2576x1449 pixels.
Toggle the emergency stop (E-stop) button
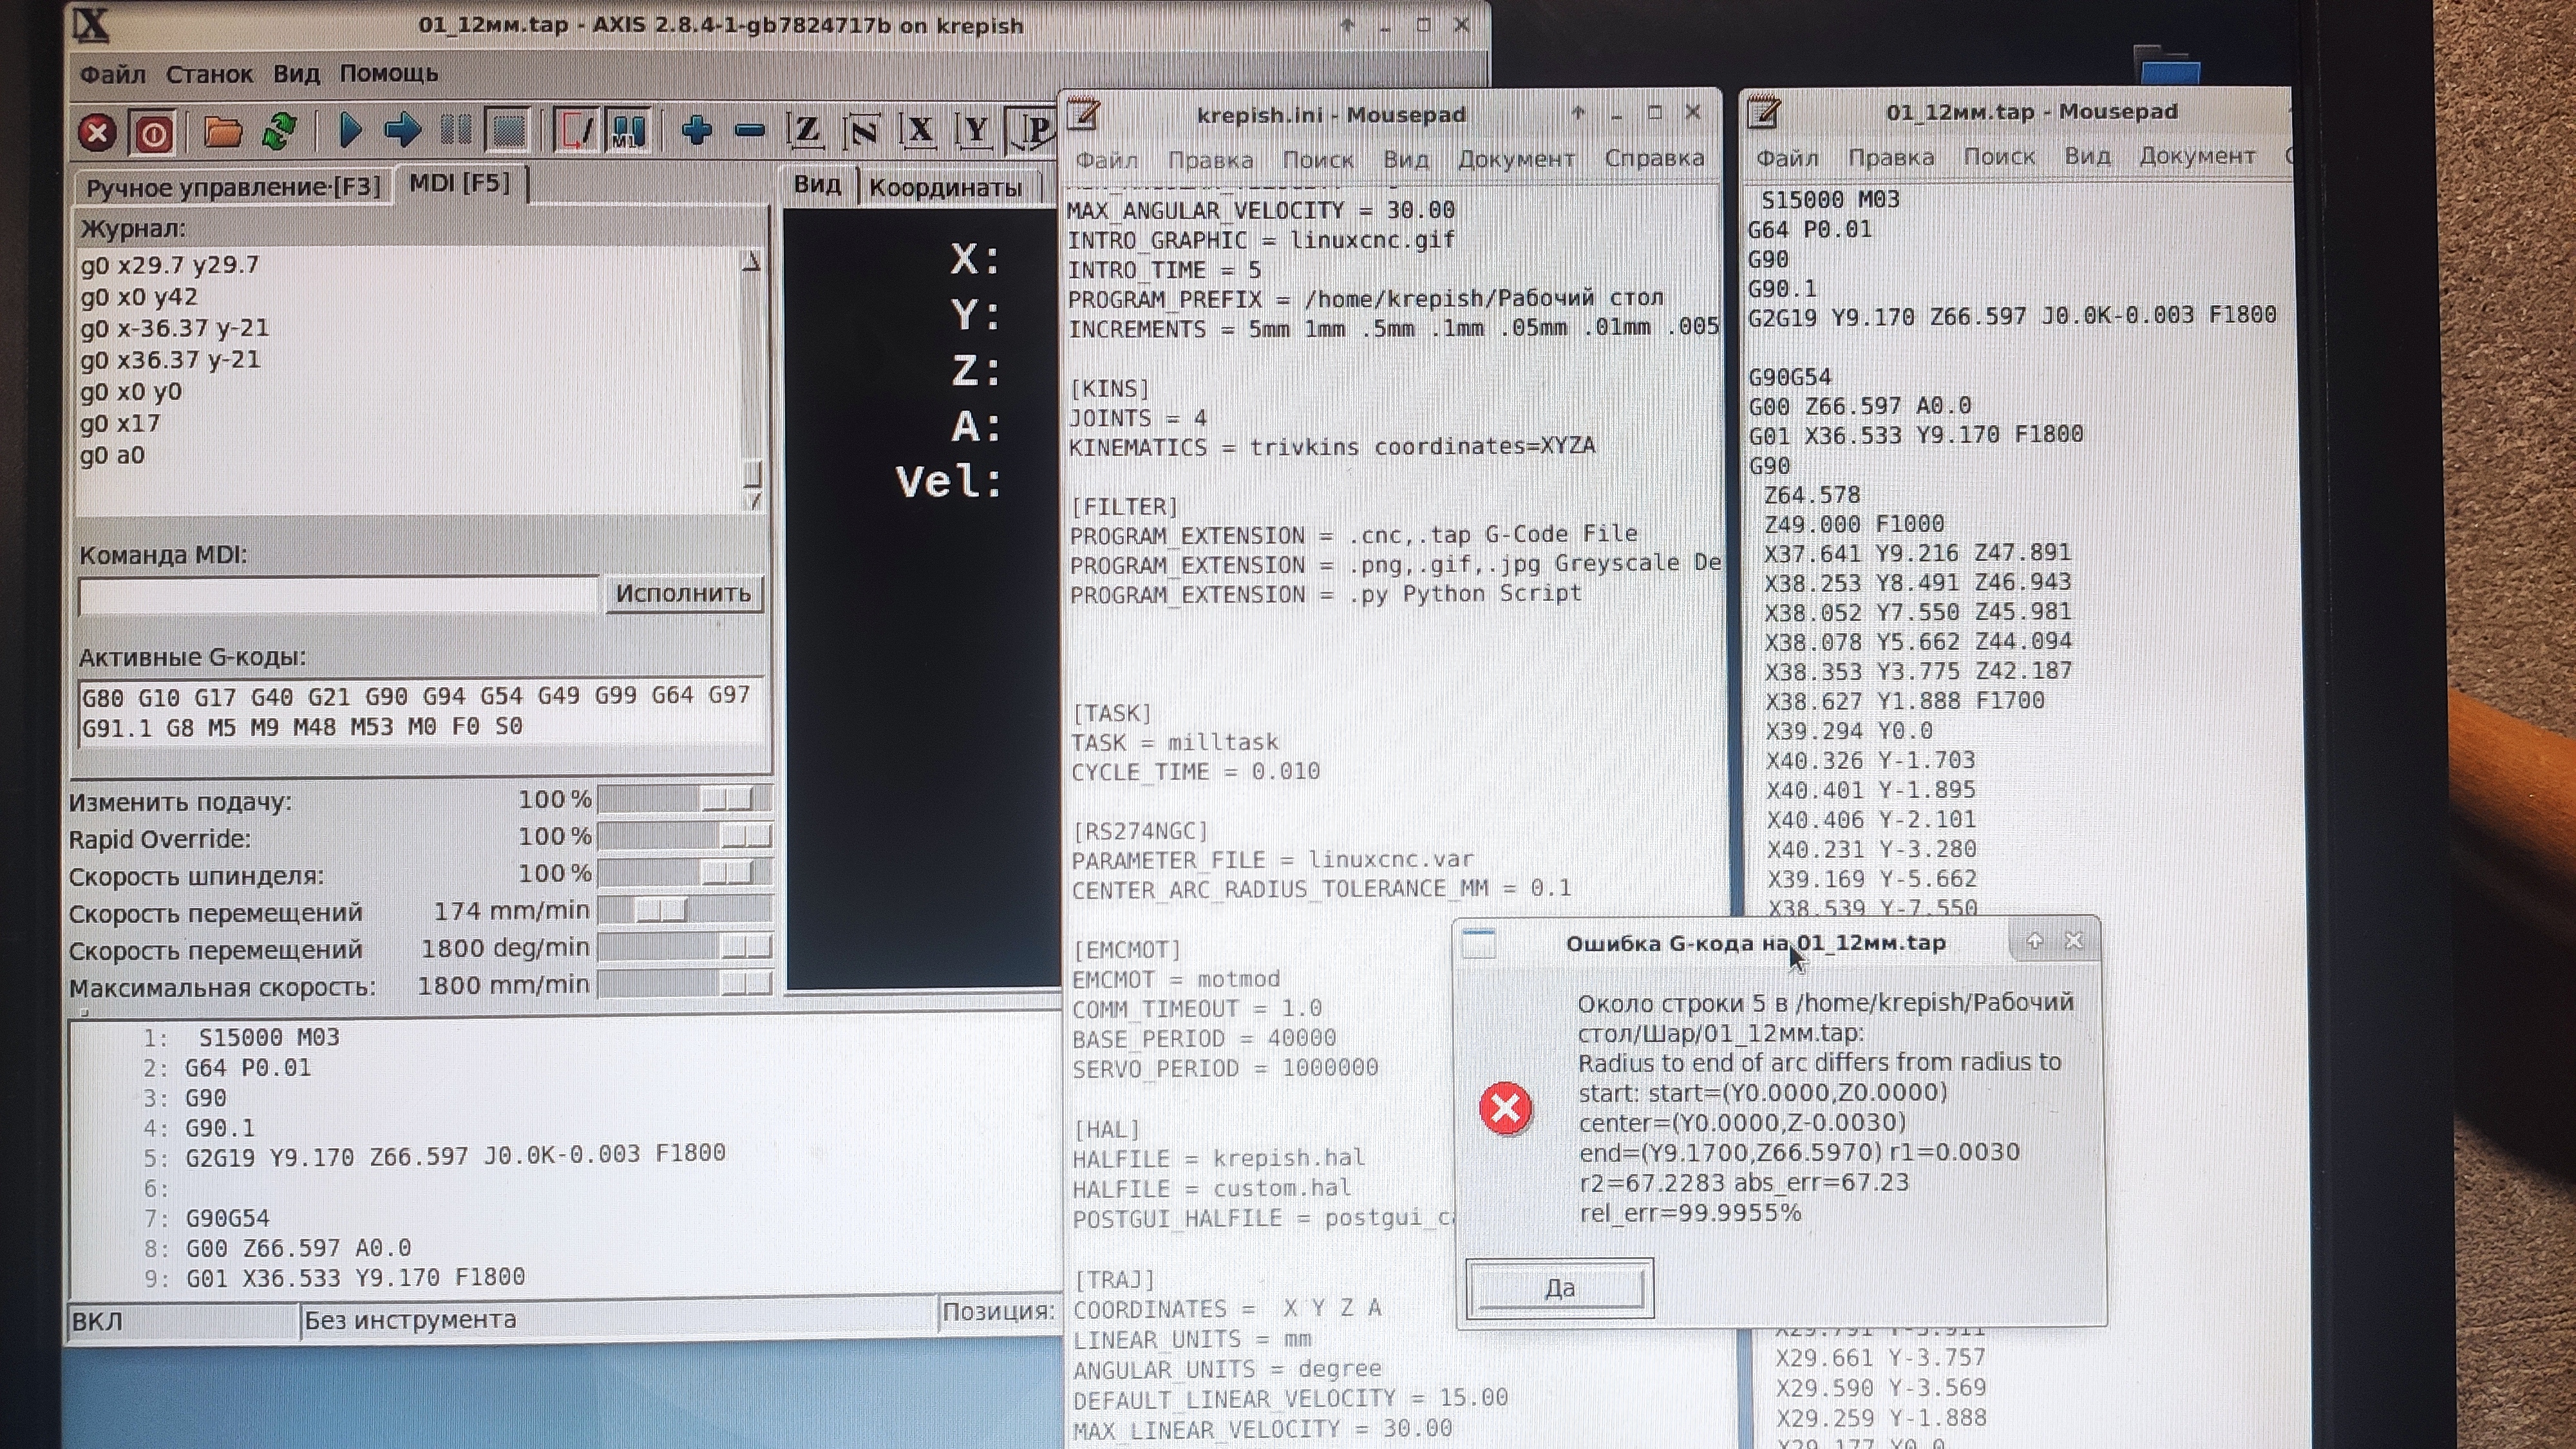[97, 132]
